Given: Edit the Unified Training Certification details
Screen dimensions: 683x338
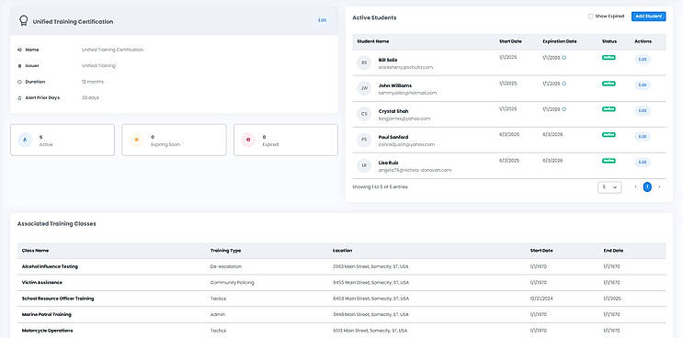Looking at the screenshot, I should 322,20.
